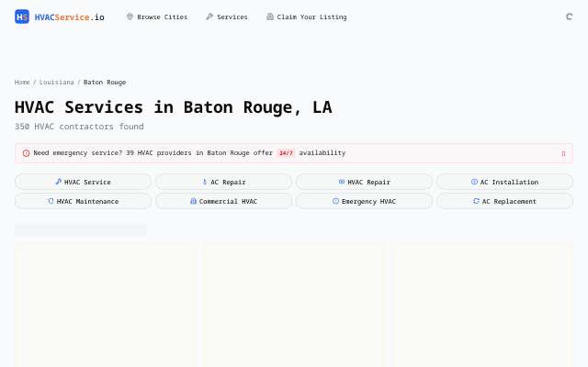Open Claim Your Listing link
588x367 pixels.
(x=306, y=17)
